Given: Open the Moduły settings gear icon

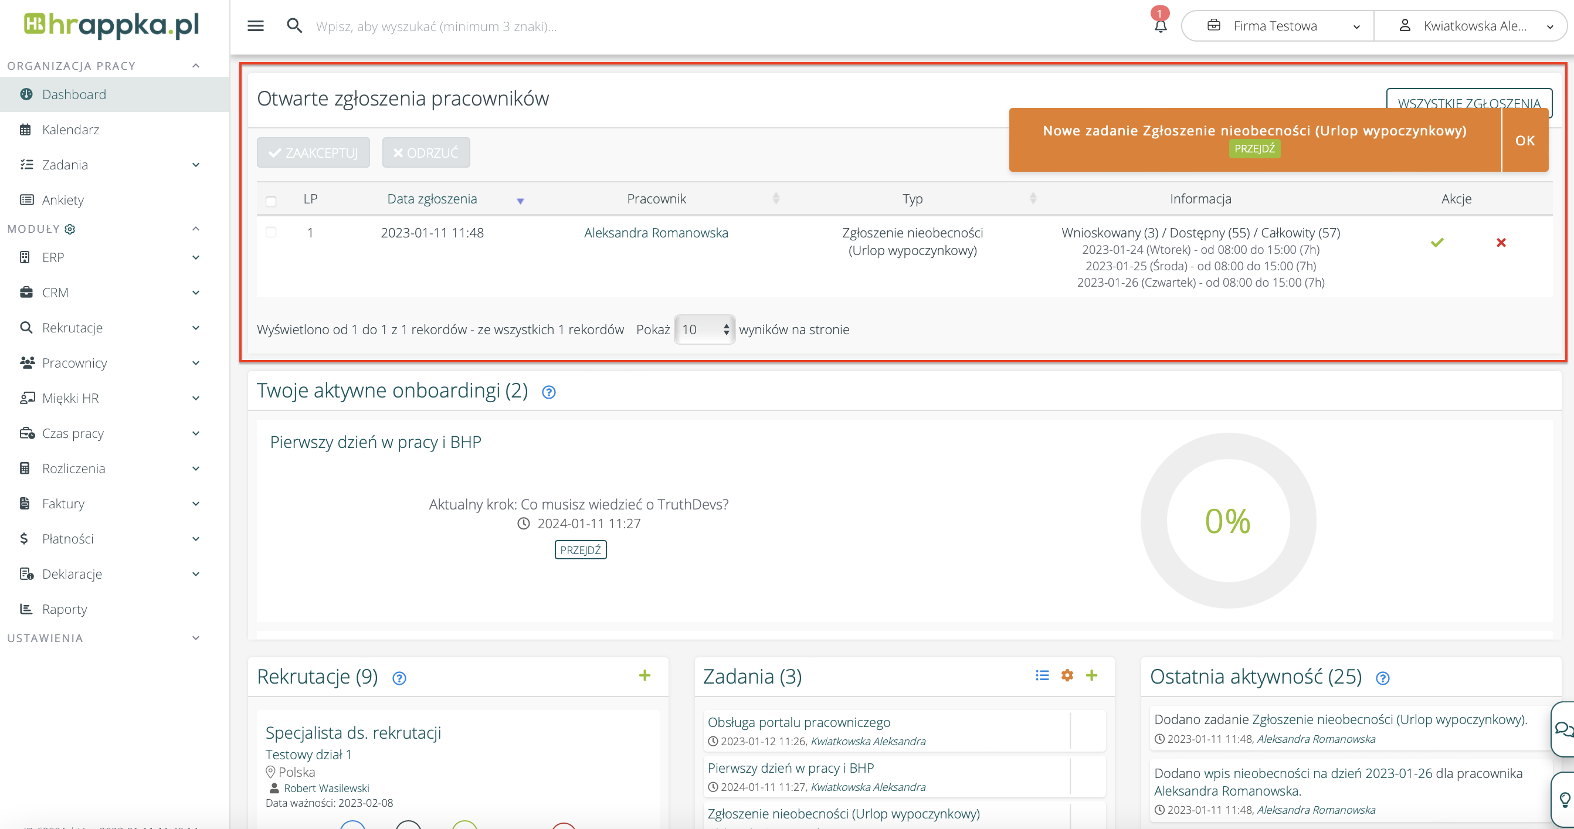Looking at the screenshot, I should (x=70, y=229).
